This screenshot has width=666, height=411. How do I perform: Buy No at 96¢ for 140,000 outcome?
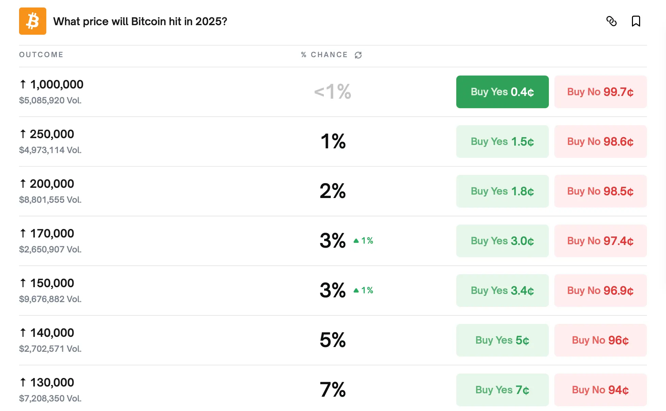600,340
